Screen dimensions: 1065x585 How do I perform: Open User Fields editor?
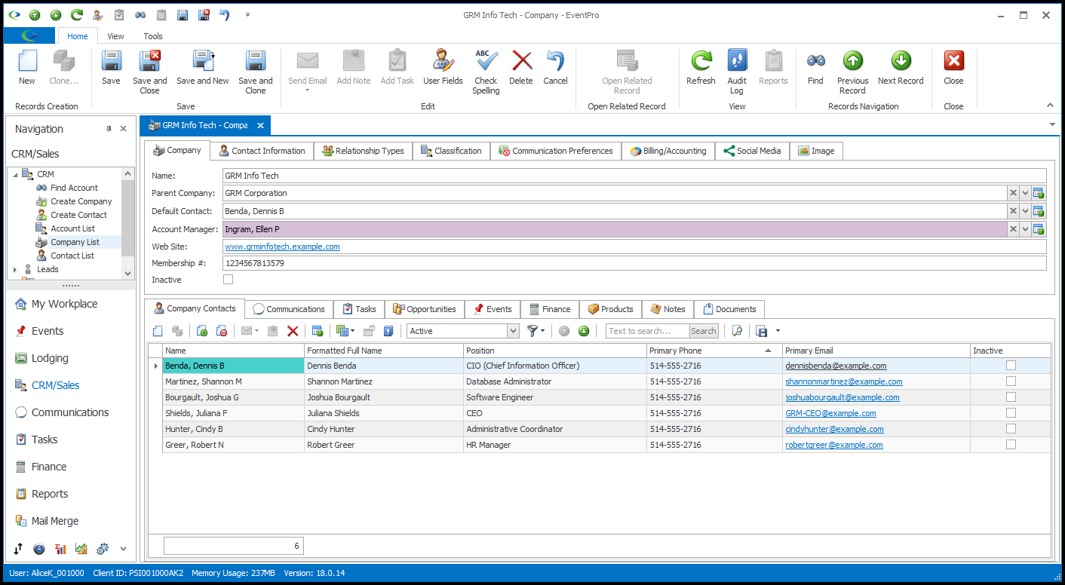click(x=443, y=69)
